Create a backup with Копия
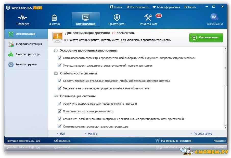 pos(116,7)
